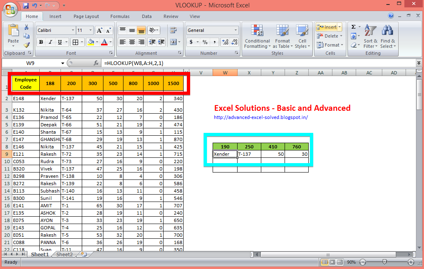Toggle Underline formatting
This screenshot has height=269, width=424.
tap(60, 42)
